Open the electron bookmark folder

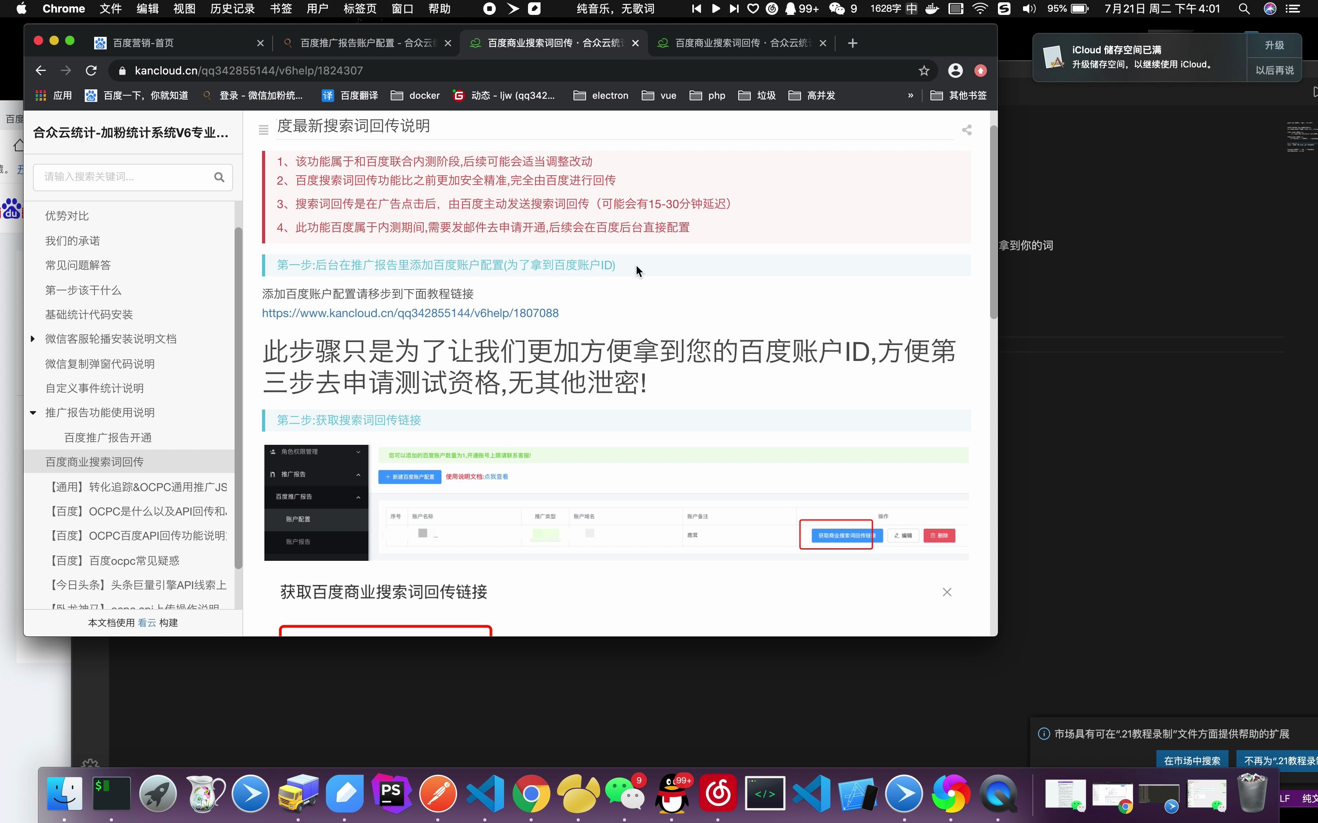(x=601, y=95)
